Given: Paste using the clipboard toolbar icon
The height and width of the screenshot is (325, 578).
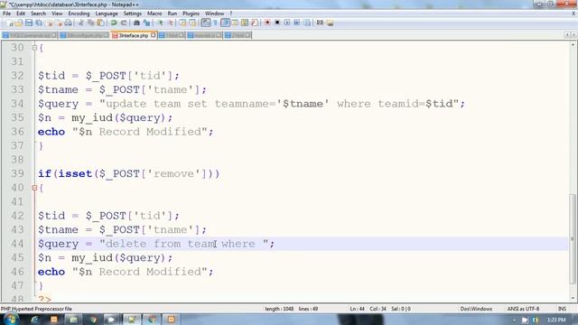Looking at the screenshot, I should coord(100,23).
